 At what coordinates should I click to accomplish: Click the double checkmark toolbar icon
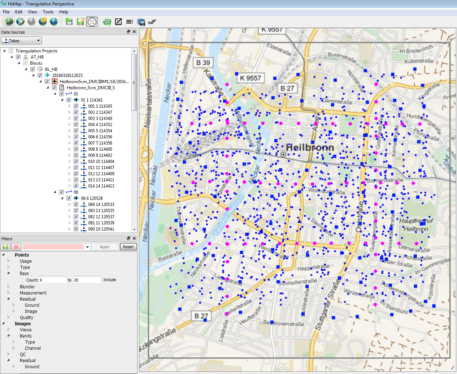(x=152, y=22)
